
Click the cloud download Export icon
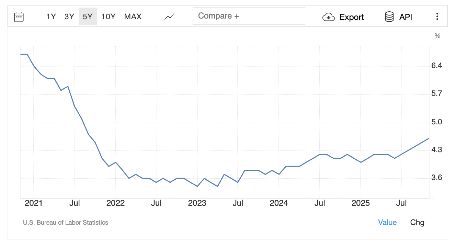point(329,17)
